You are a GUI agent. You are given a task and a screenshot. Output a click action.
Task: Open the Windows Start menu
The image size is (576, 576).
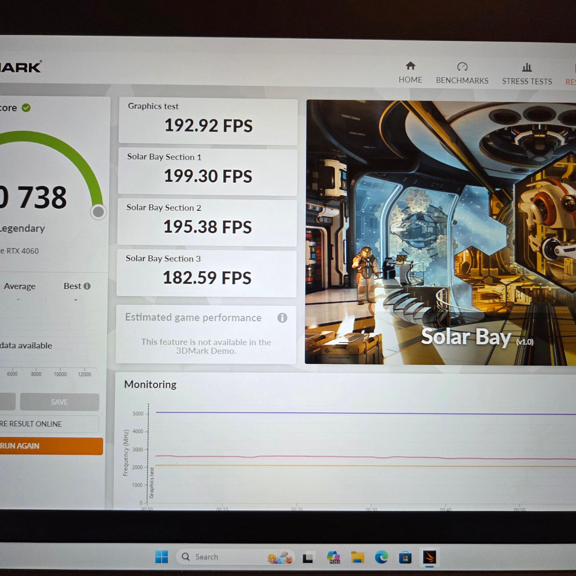pyautogui.click(x=162, y=557)
